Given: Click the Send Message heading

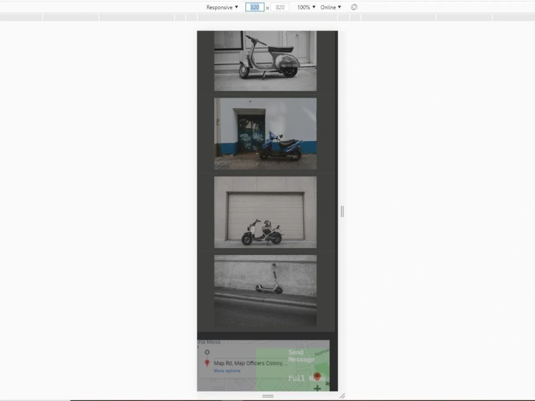Looking at the screenshot, I should pos(301,356).
